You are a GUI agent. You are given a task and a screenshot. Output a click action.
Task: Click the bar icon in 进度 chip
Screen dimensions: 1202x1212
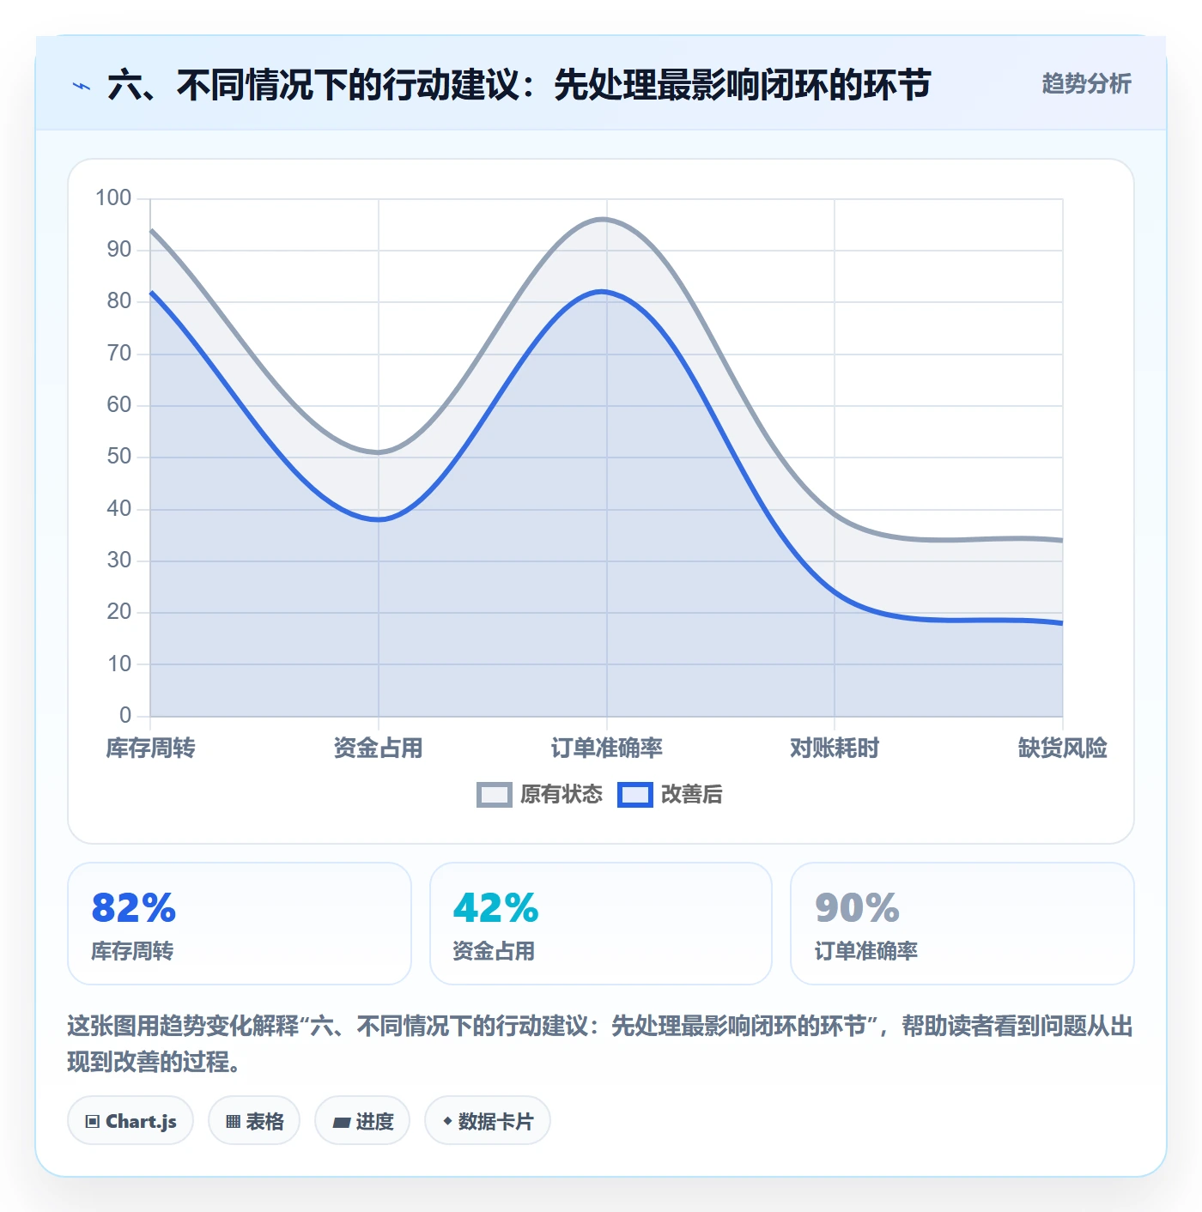(341, 1122)
